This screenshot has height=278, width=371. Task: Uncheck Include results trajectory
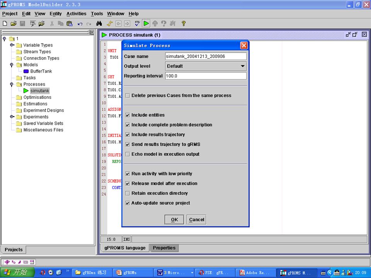pos(128,135)
